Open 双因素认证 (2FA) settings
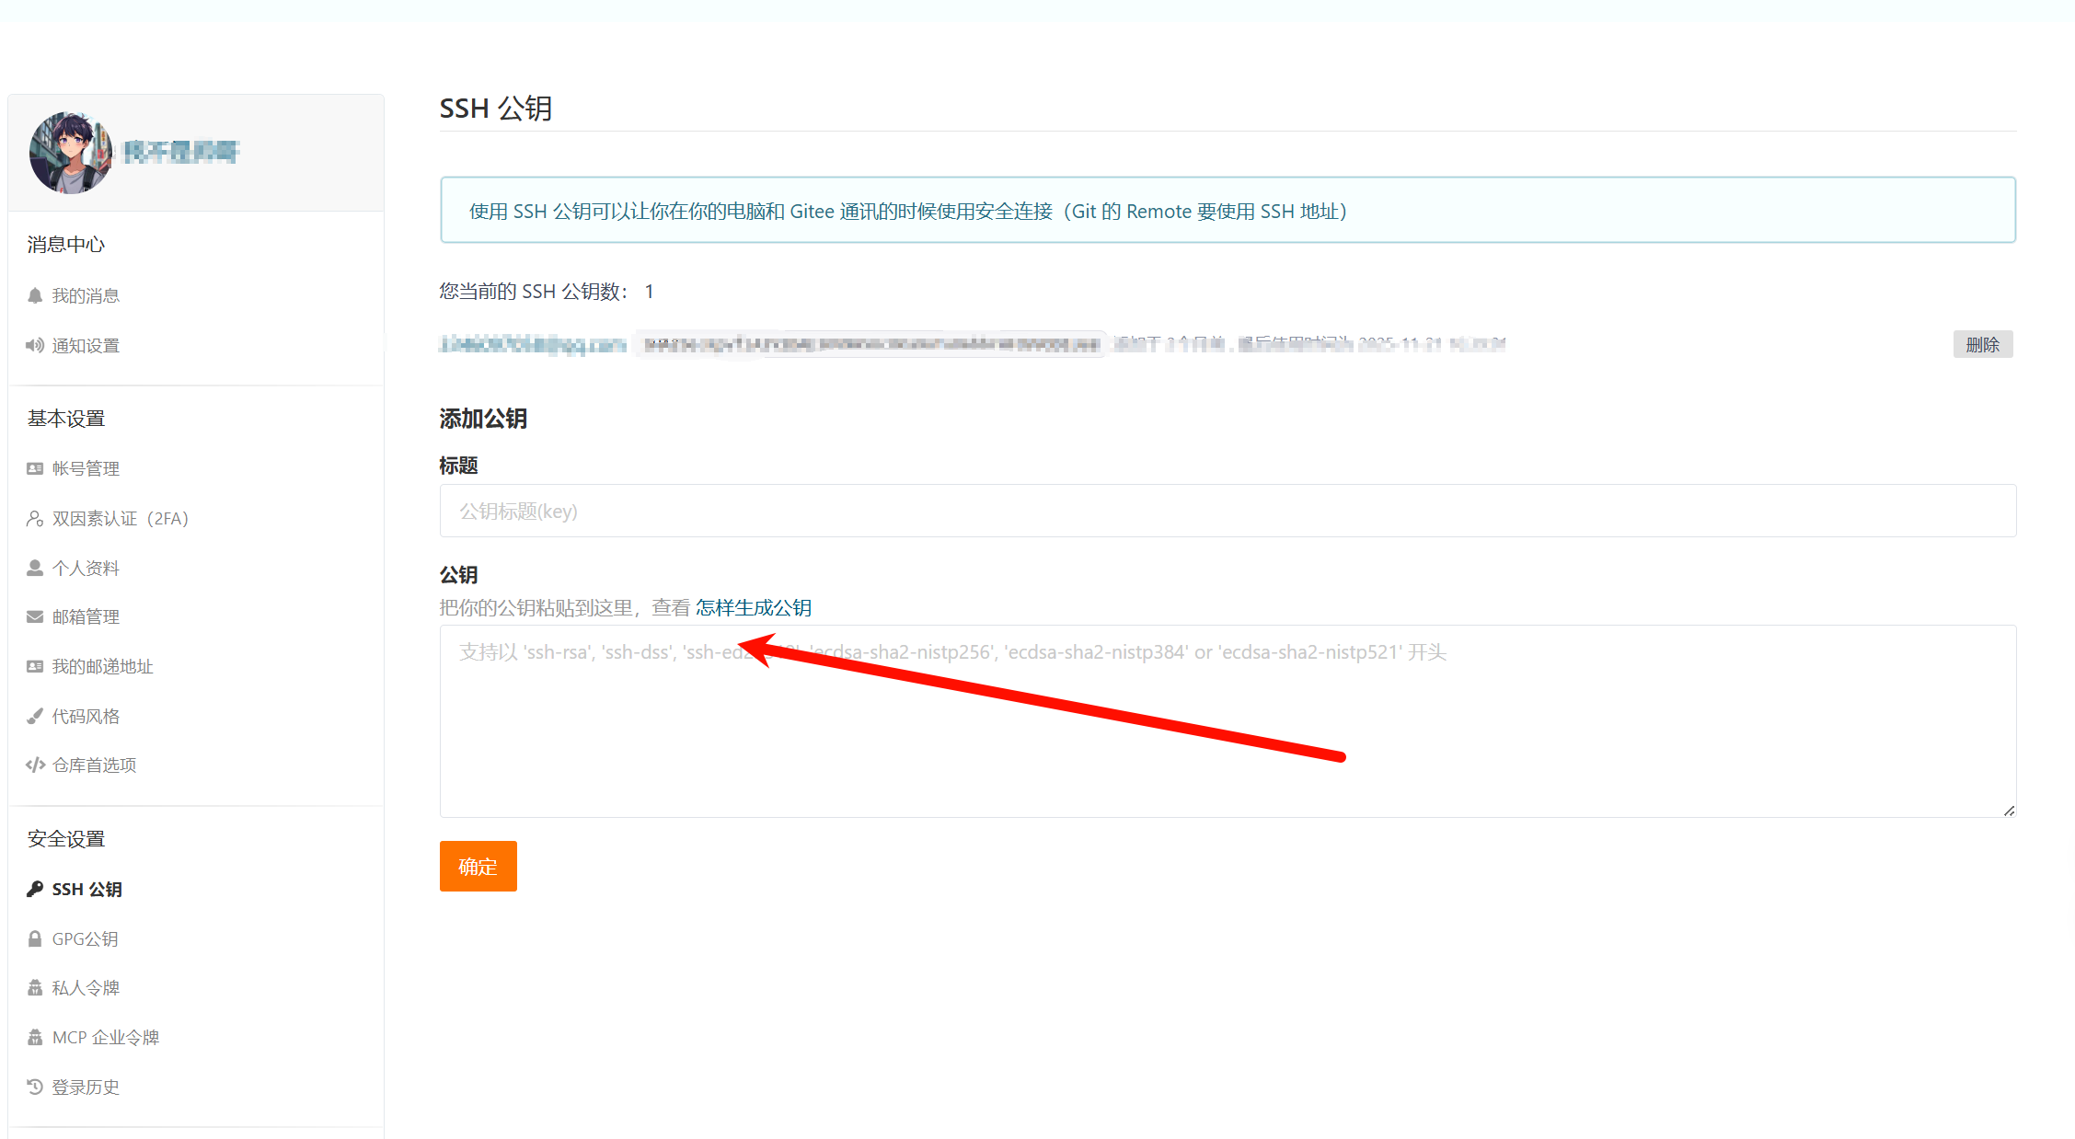 point(120,519)
